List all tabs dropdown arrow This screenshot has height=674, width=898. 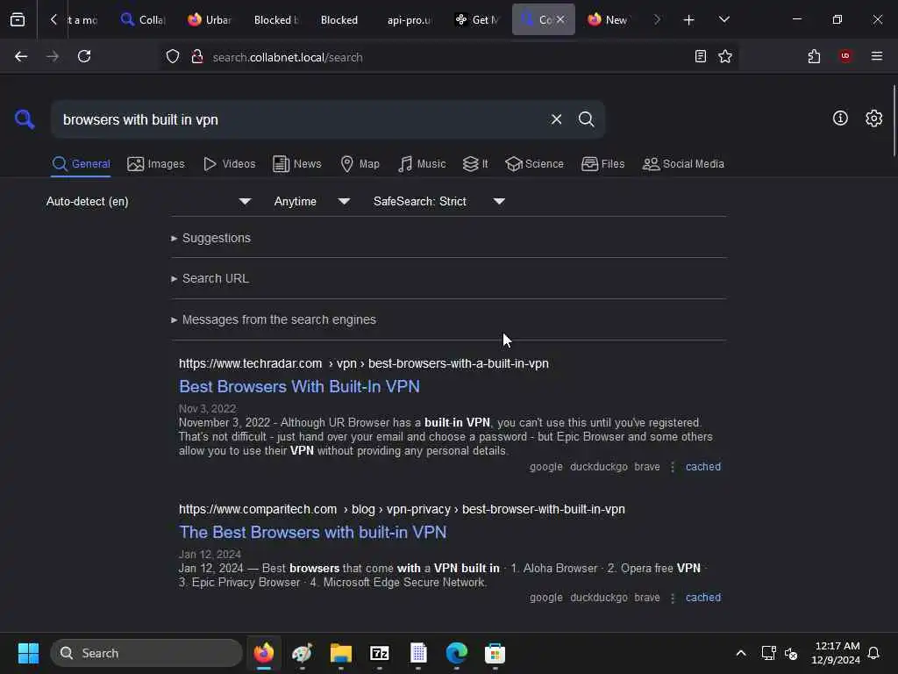723,19
